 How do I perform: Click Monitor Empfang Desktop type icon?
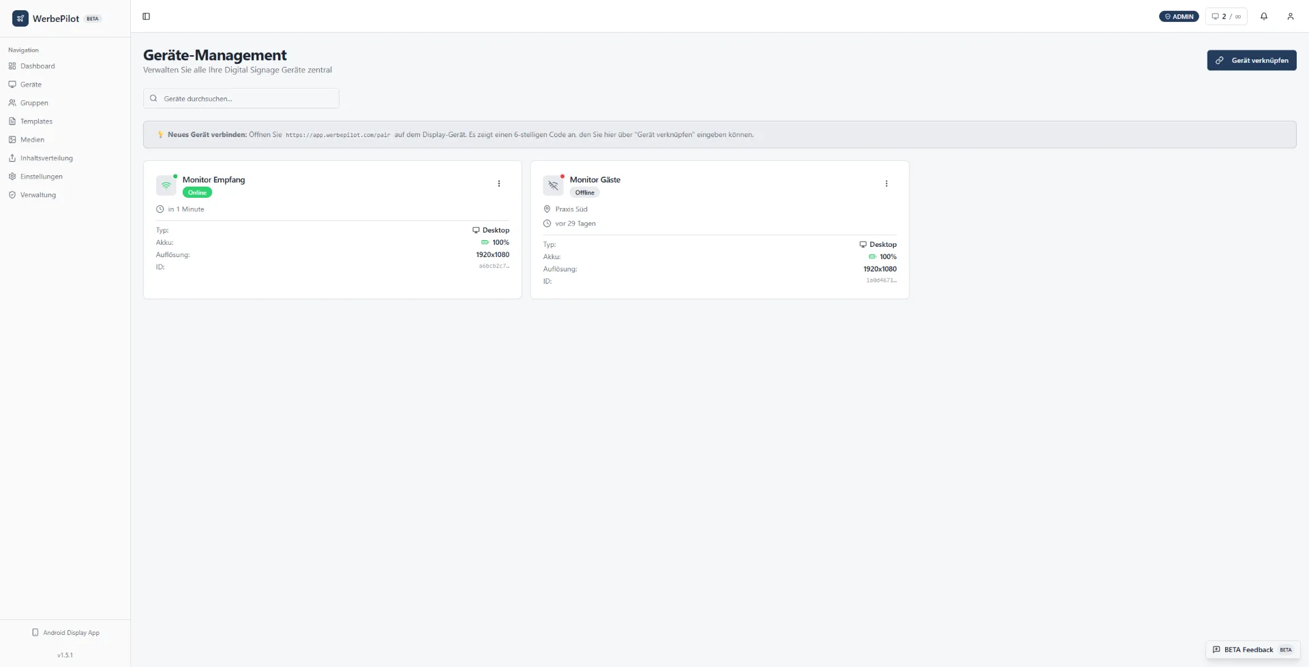click(476, 231)
